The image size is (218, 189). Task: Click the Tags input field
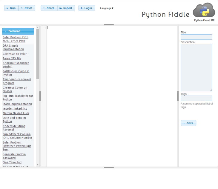pyautogui.click(x=196, y=98)
